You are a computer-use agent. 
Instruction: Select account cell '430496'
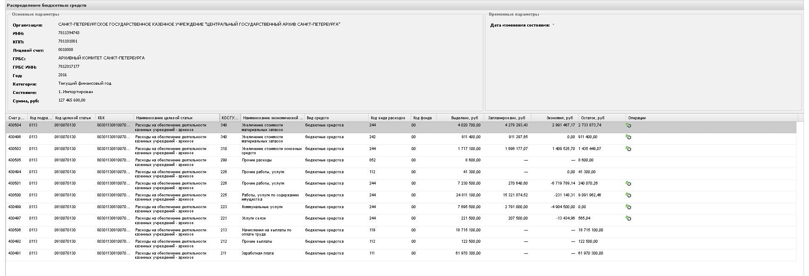coord(15,137)
